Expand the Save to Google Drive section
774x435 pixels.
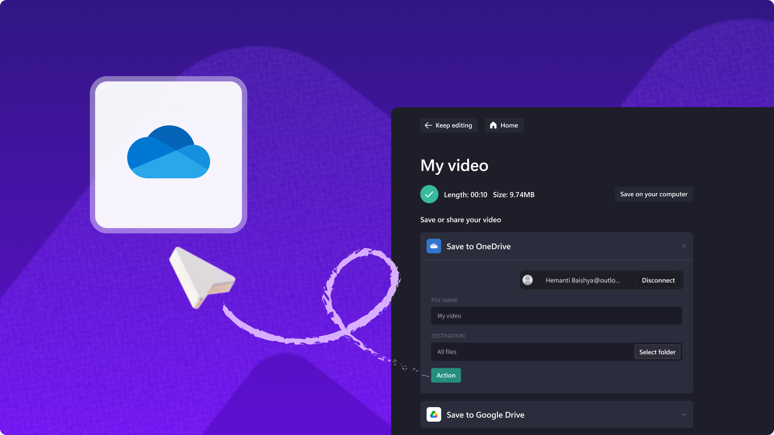click(684, 415)
